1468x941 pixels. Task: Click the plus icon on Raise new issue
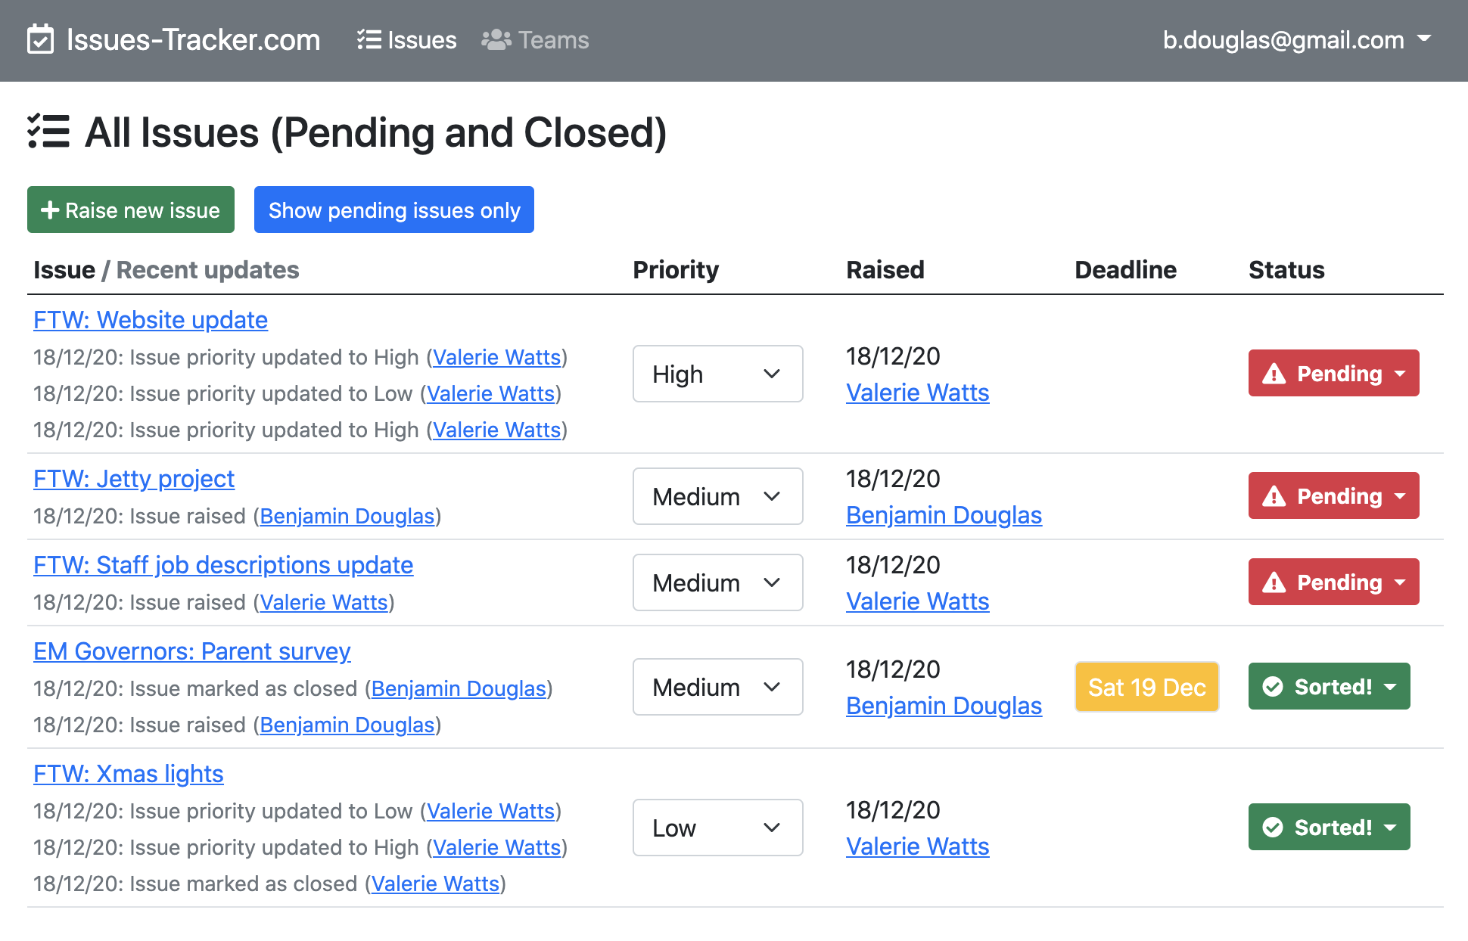pyautogui.click(x=50, y=210)
